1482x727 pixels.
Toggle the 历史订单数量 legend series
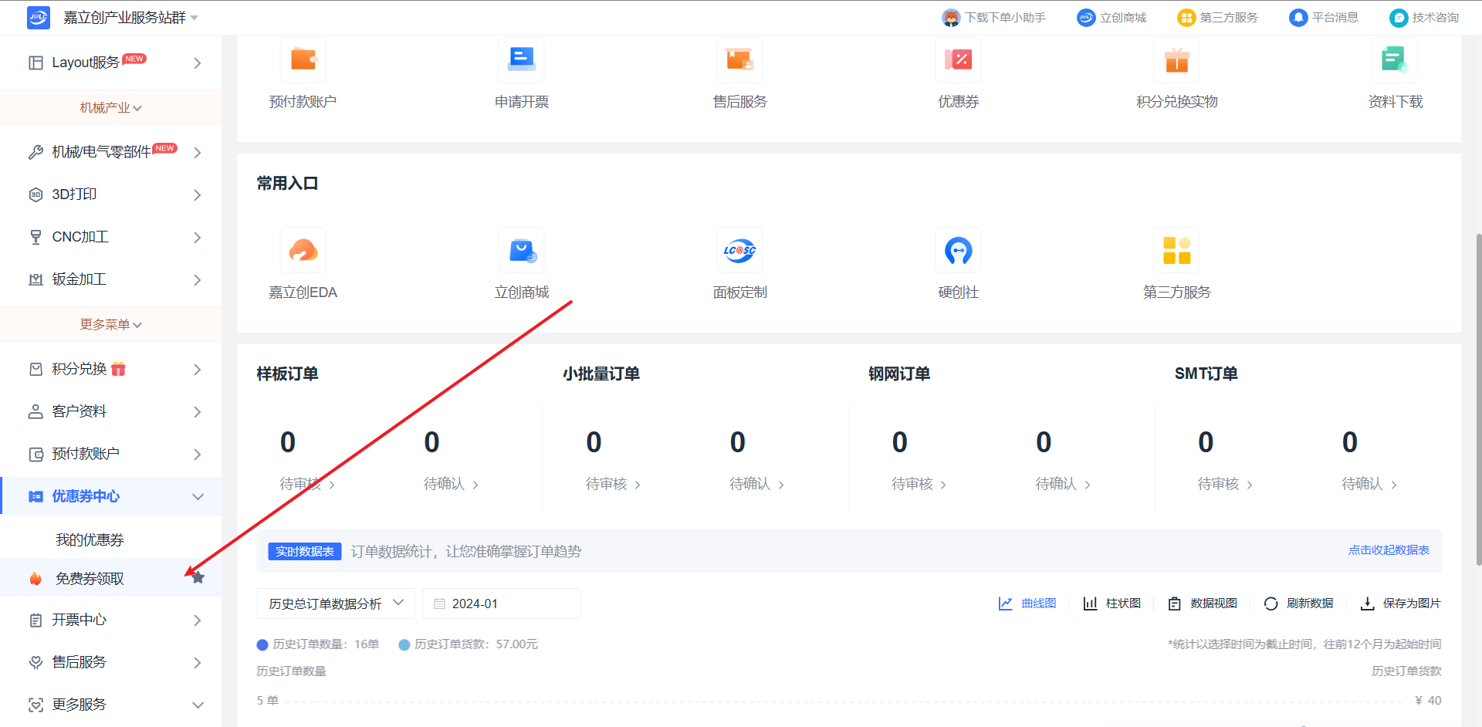point(318,644)
